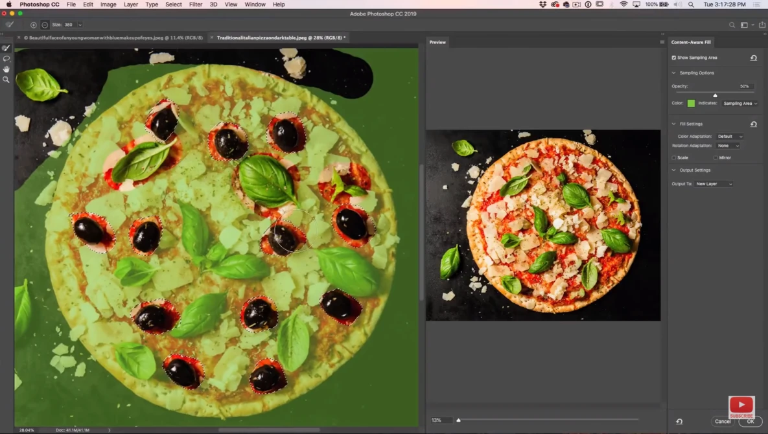
Task: Open the Rotation Adaptation dropdown
Action: click(x=728, y=146)
